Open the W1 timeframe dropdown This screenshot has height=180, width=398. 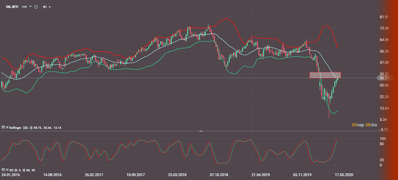(46, 7)
